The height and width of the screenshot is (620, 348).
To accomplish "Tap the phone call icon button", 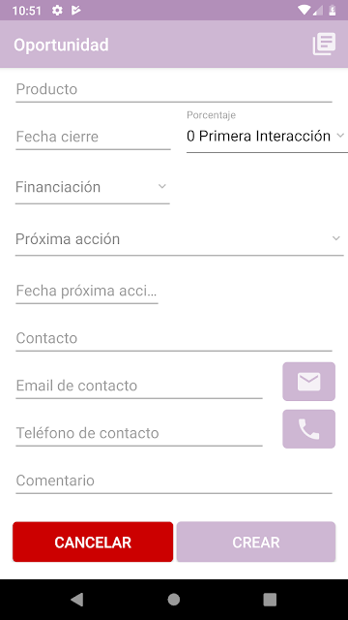I will pyautogui.click(x=309, y=429).
